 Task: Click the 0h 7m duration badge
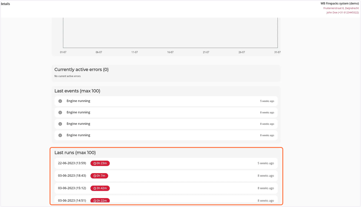click(x=99, y=176)
